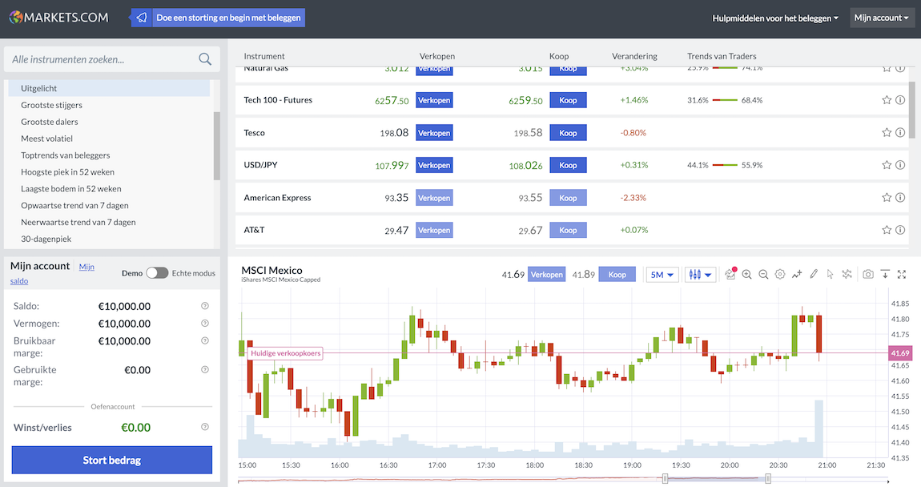The height and width of the screenshot is (487, 921).
Task: Select the cursor pointer tool on the chart
Action: click(x=830, y=275)
